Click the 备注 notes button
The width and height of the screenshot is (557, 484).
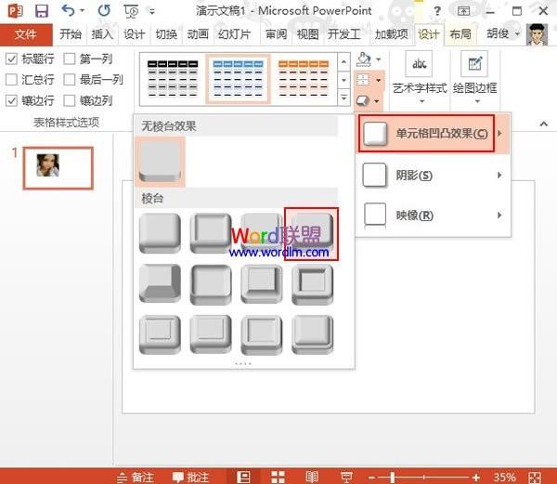[x=136, y=477]
